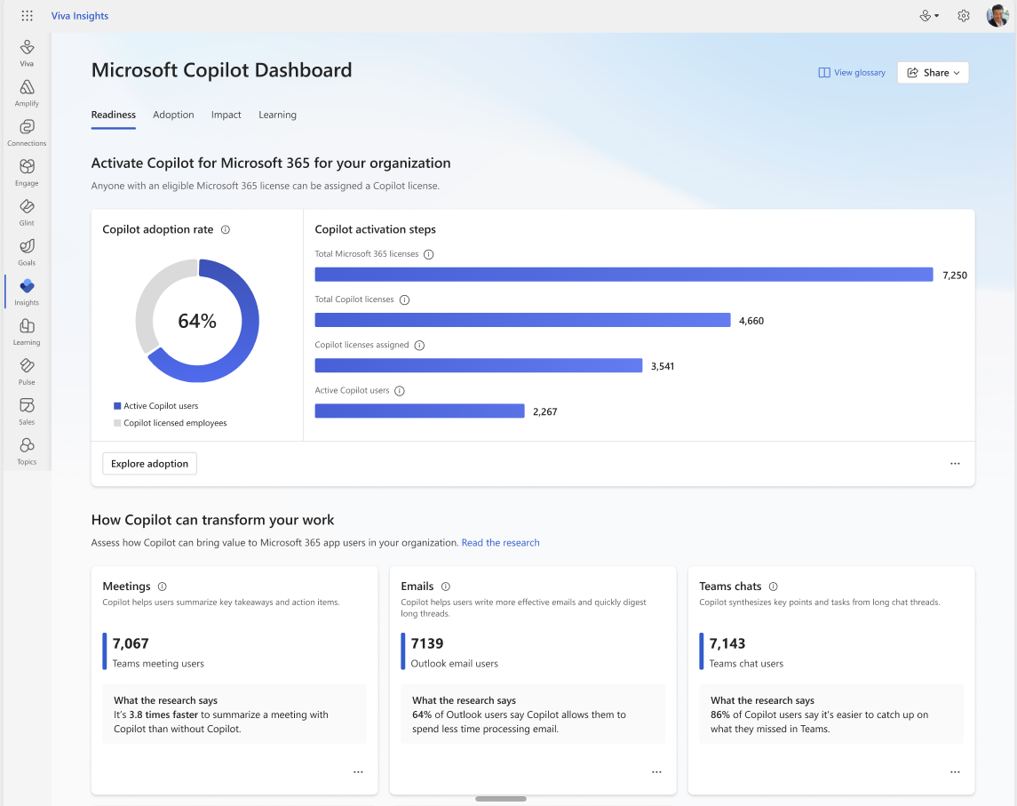Show info for Emails card
This screenshot has width=1017, height=806.
(x=446, y=587)
